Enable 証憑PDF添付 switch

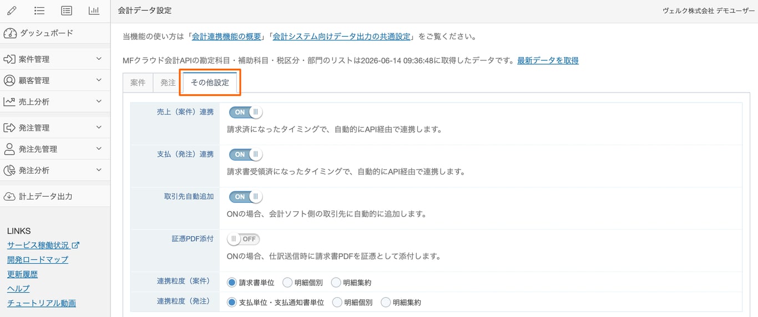point(243,239)
